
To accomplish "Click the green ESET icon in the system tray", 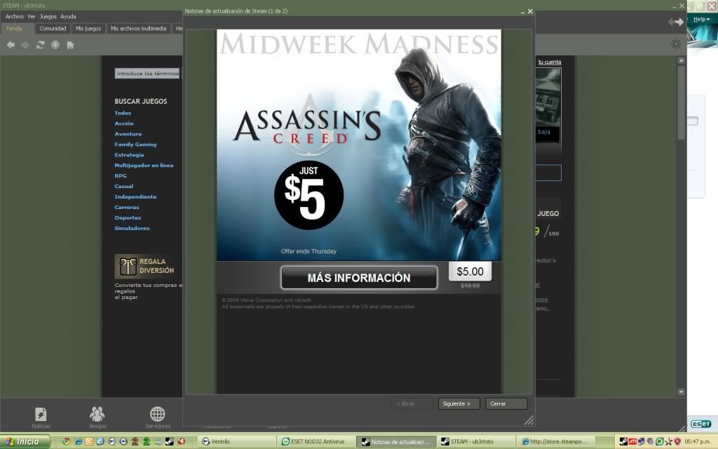I will pos(659,442).
